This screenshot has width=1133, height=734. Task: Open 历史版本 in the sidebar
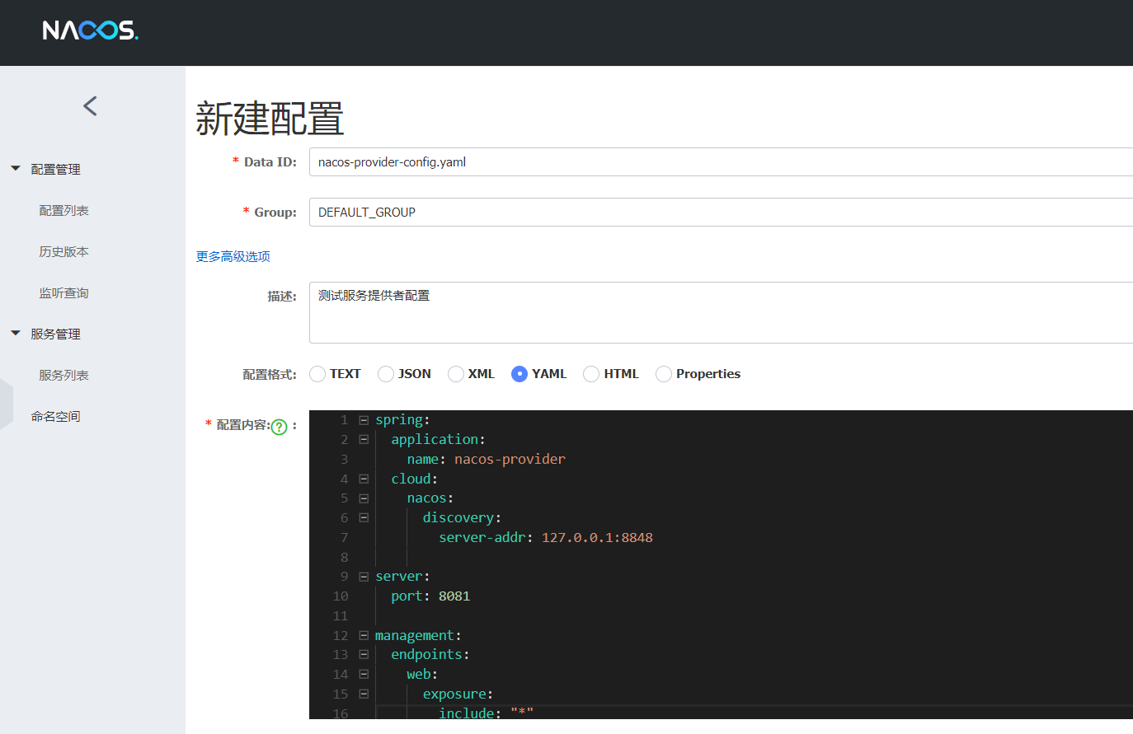pyautogui.click(x=63, y=251)
